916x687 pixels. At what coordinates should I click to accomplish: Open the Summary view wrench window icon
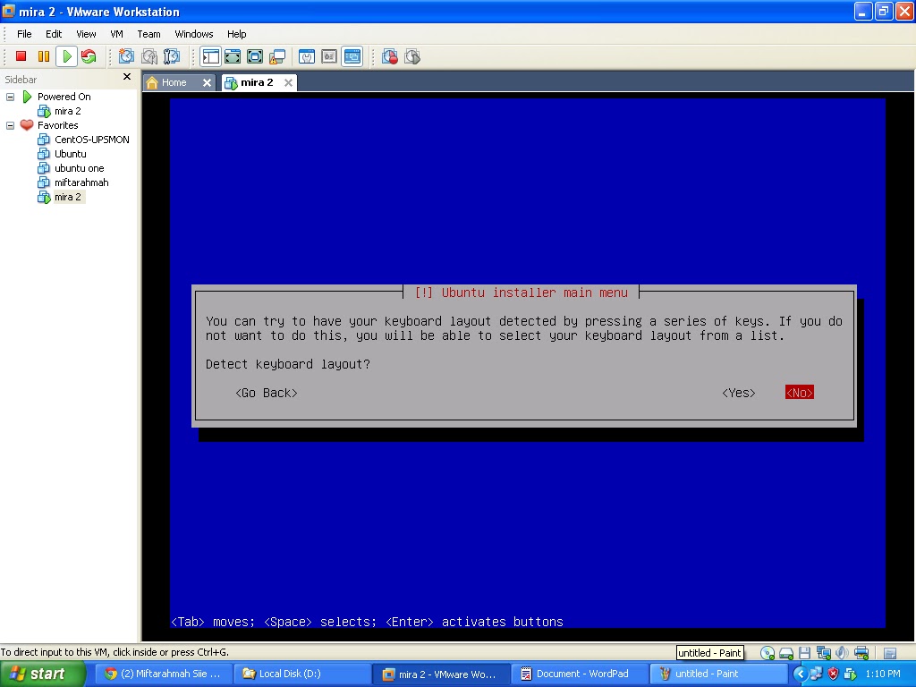(x=307, y=56)
